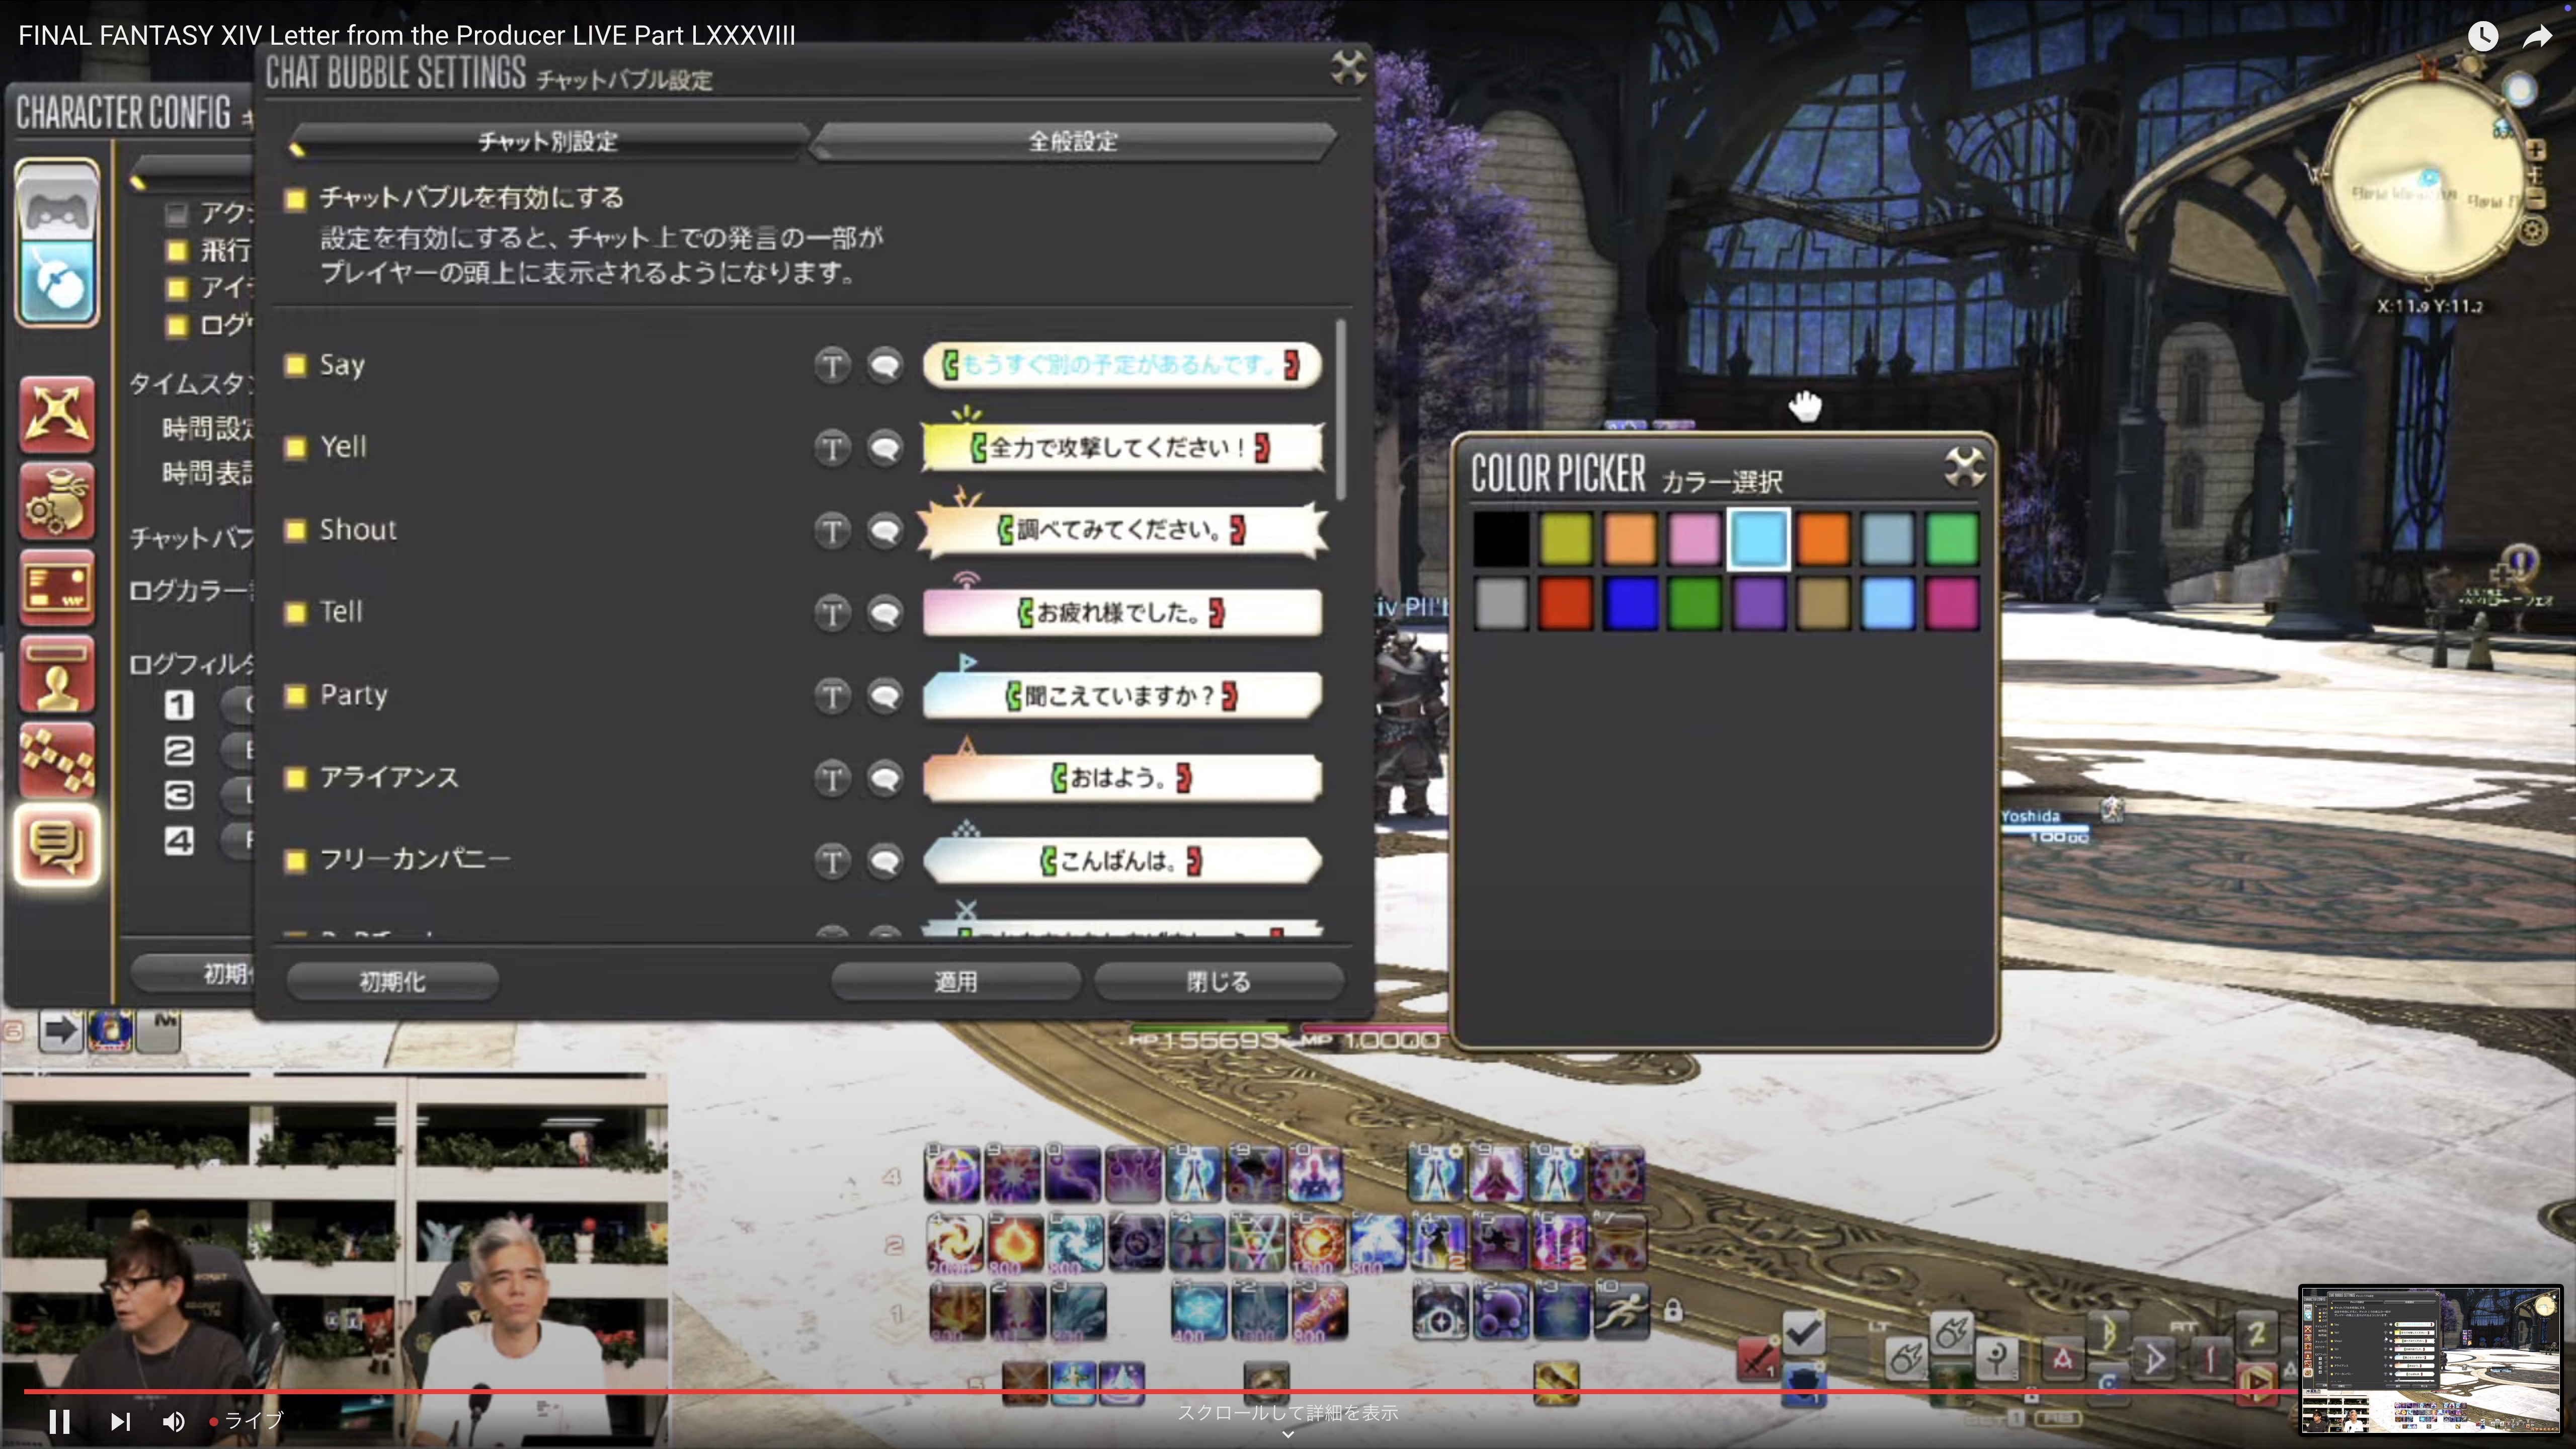The height and width of the screenshot is (1449, 2576).
Task: Click the Say sample bubble preview
Action: click(x=1122, y=365)
